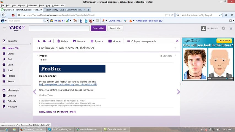This screenshot has width=235, height=132.
Task: Open a new browser tab
Action: 89,10
